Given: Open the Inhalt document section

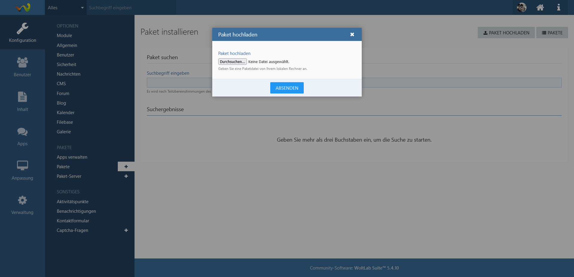Looking at the screenshot, I should [x=22, y=101].
